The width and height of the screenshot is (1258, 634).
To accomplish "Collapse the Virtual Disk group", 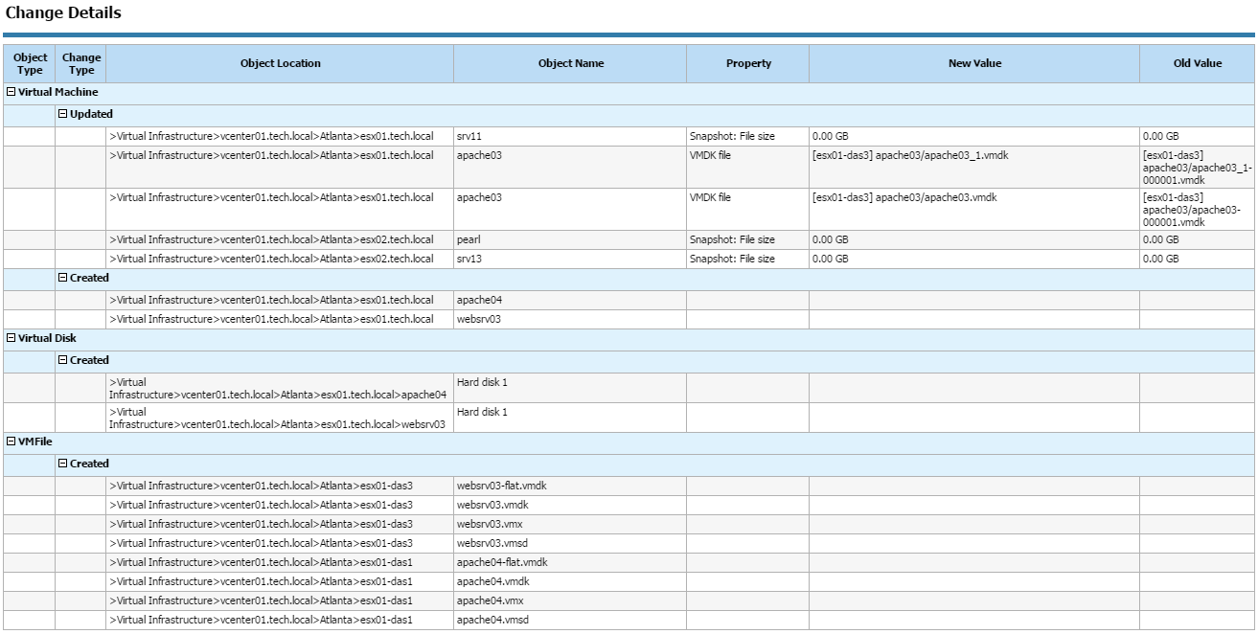I will [11, 338].
